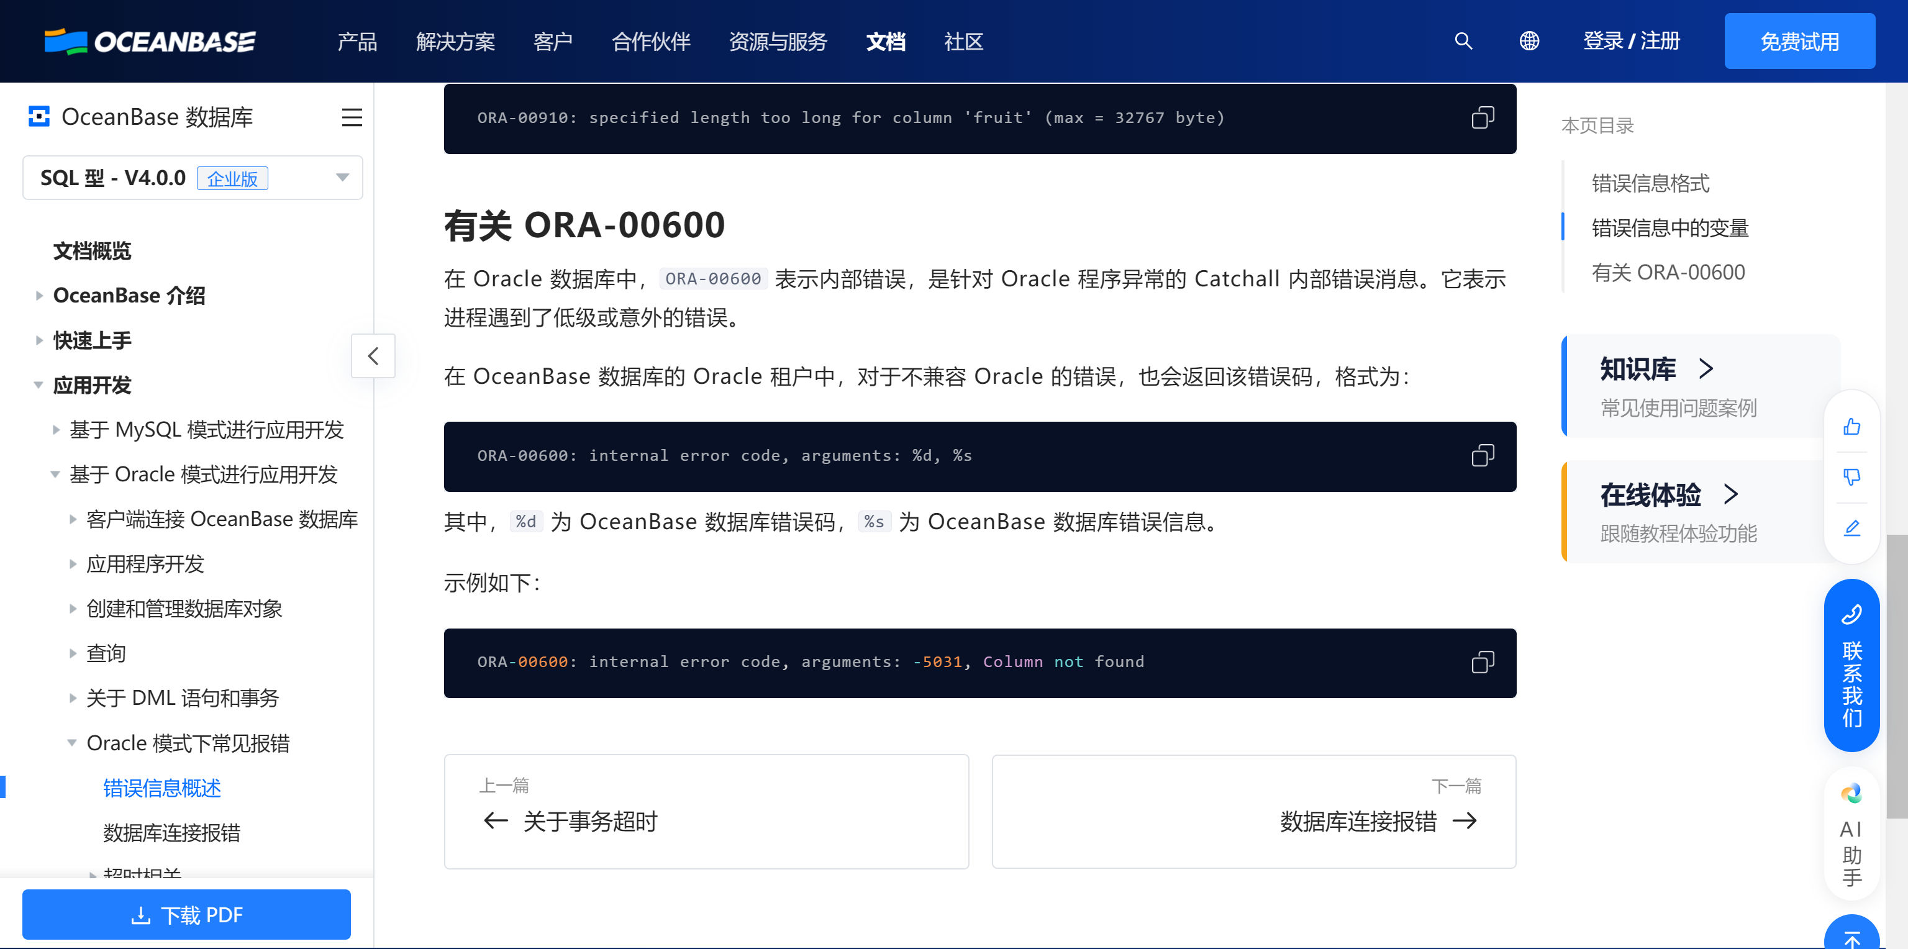Toggle the sidebar hamburger menu icon
1908x949 pixels.
352,117
